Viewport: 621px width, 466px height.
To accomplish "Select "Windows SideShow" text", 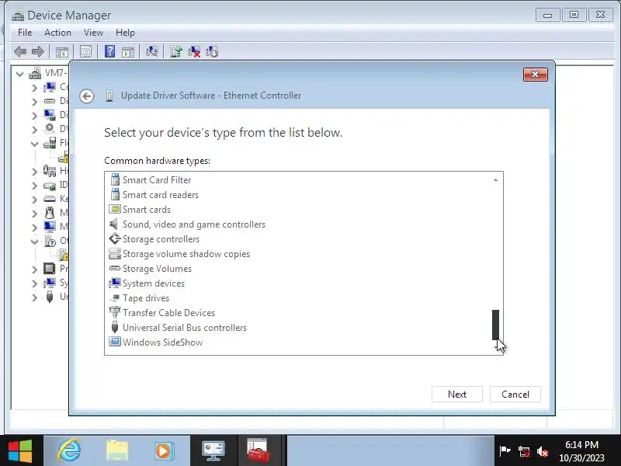I will click(x=162, y=342).
